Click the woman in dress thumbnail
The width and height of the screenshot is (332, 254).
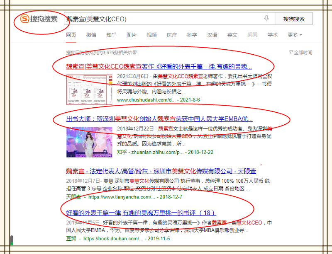(x=89, y=142)
